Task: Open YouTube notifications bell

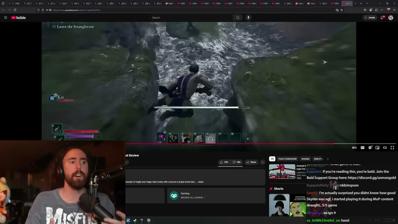Action: pos(382,18)
